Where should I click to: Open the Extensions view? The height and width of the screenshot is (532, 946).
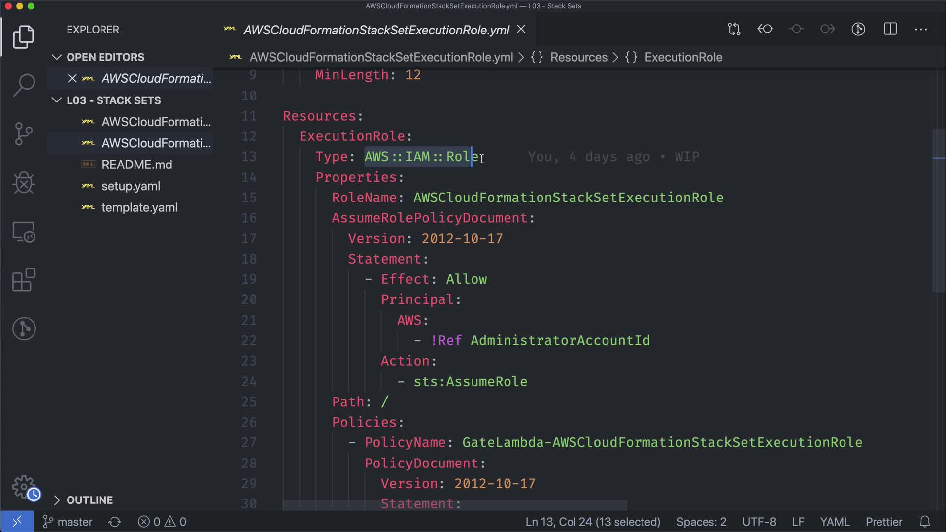tap(24, 280)
